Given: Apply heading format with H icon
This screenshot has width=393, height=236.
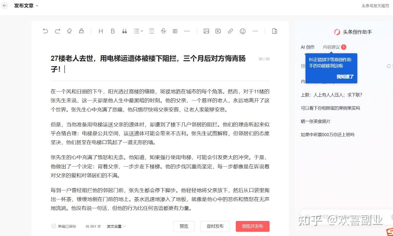Looking at the screenshot, I should click(x=101, y=31).
